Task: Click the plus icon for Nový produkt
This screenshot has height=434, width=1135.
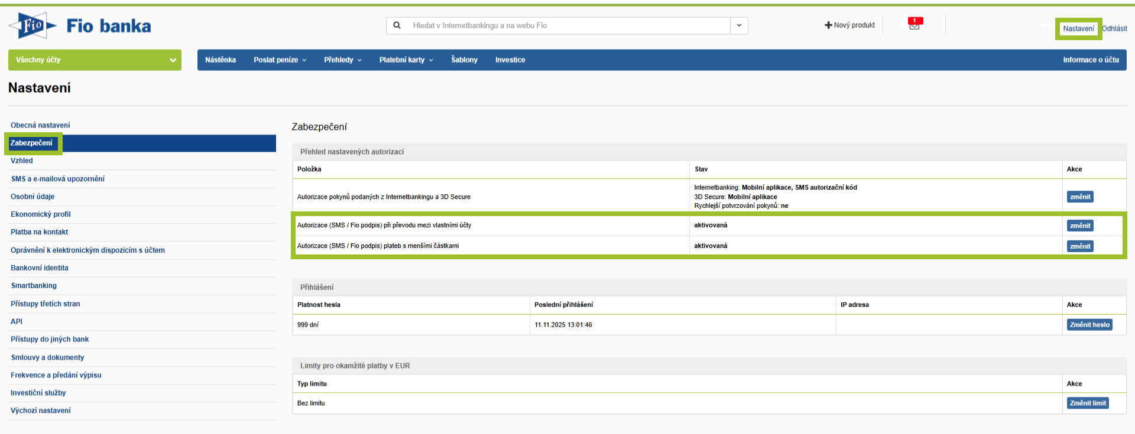Action: [x=828, y=25]
